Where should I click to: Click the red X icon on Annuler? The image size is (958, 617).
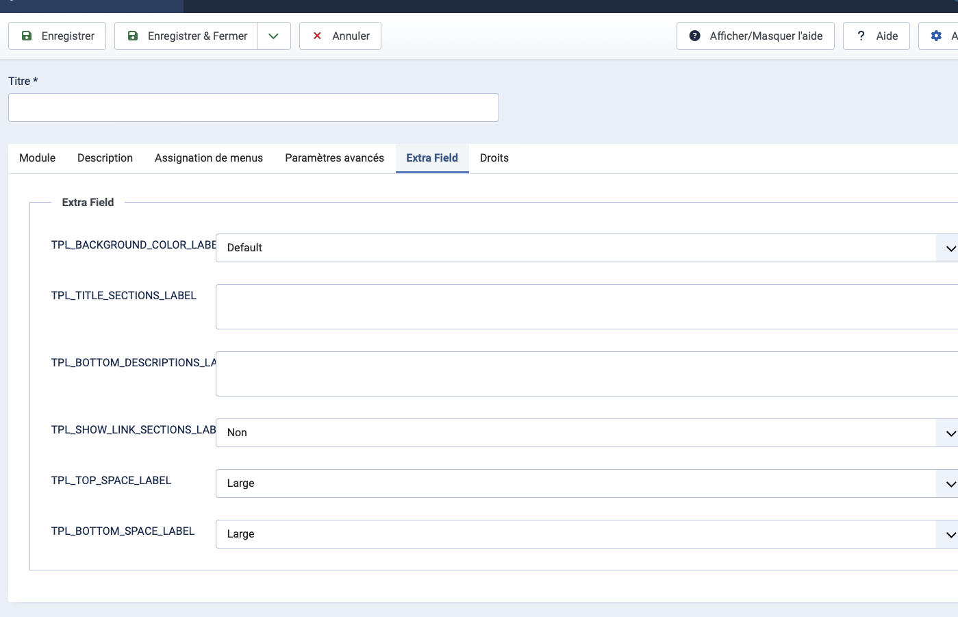pyautogui.click(x=317, y=36)
